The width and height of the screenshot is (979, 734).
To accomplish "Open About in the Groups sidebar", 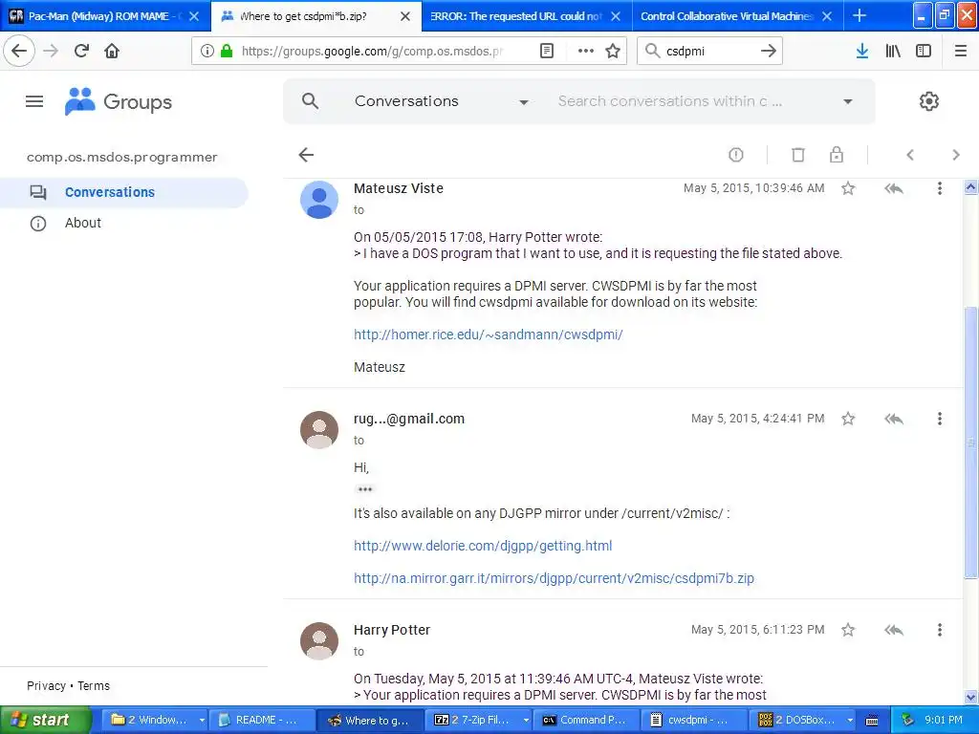I will (82, 223).
